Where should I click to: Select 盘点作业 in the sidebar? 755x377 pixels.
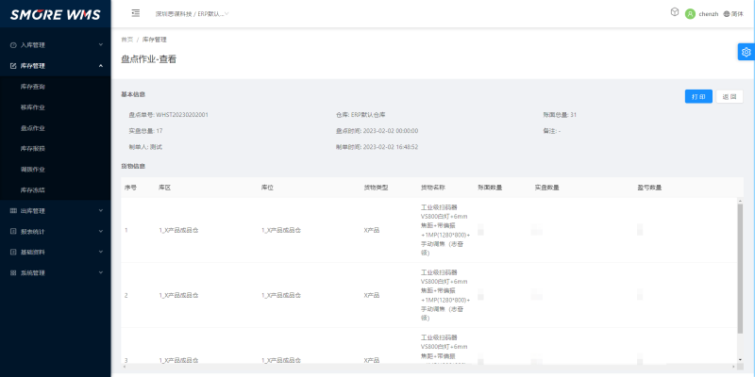33,127
